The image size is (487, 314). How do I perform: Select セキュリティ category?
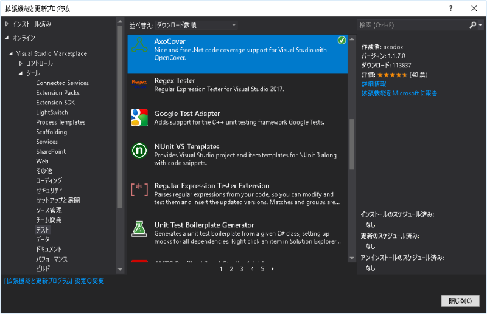pos(49,191)
